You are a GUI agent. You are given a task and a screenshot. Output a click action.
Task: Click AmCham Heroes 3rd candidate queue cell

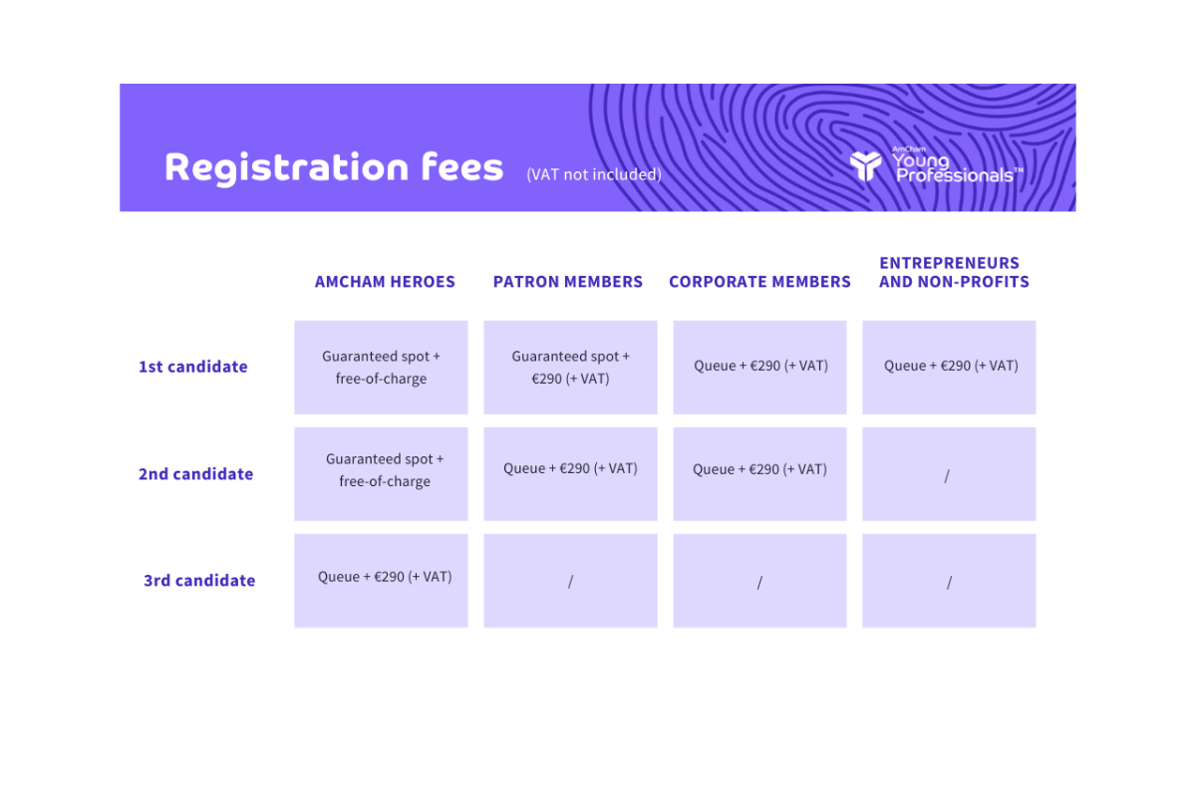(381, 581)
